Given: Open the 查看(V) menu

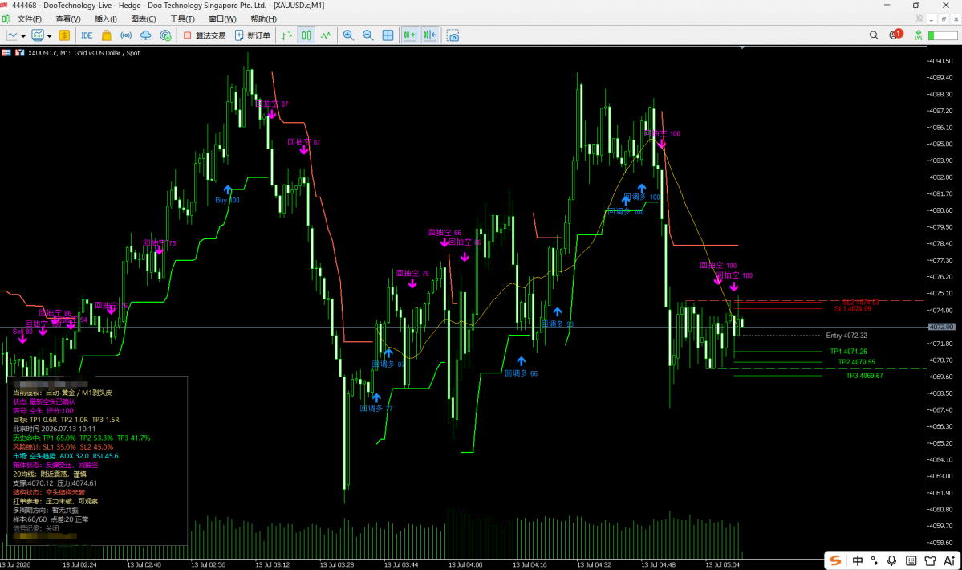Looking at the screenshot, I should point(68,19).
